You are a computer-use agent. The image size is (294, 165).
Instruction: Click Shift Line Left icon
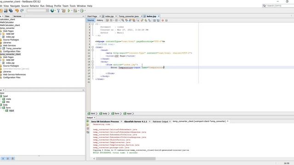pyautogui.click(x=154, y=20)
